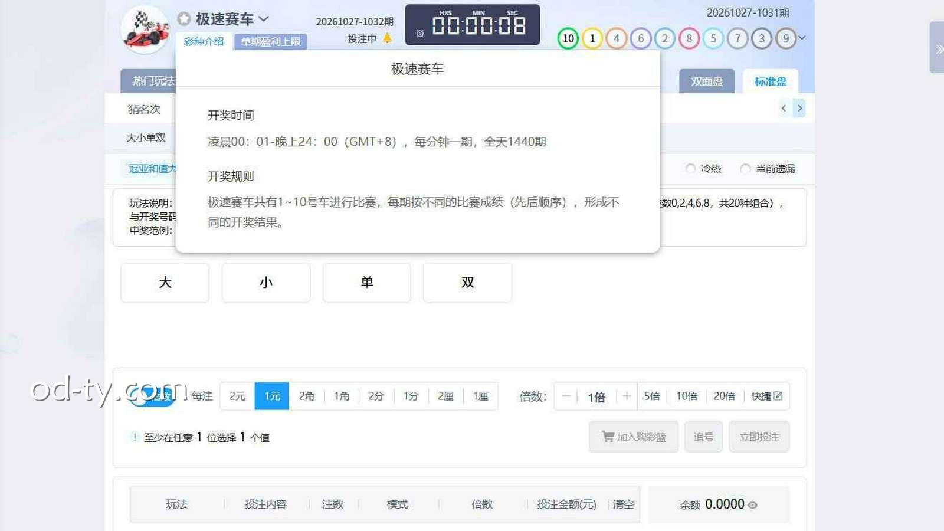Open the 彩种介绍 tab
Screen dimensions: 944x531
tap(204, 41)
